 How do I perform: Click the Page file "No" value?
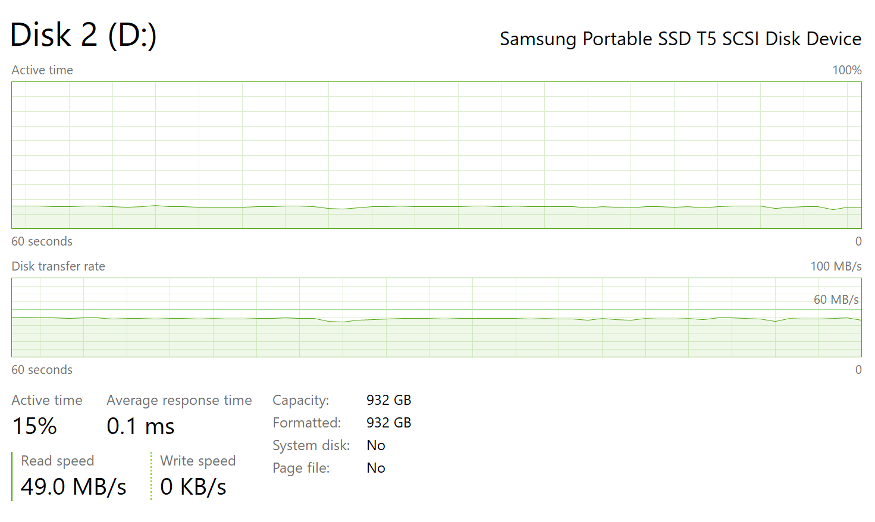(x=376, y=468)
